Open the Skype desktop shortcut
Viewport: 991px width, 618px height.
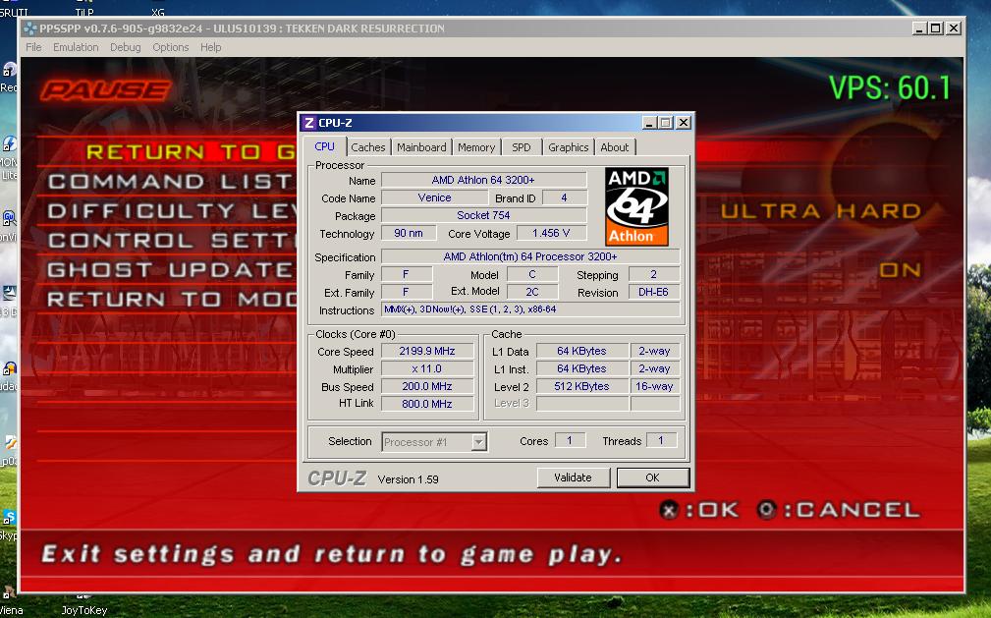pyautogui.click(x=9, y=519)
